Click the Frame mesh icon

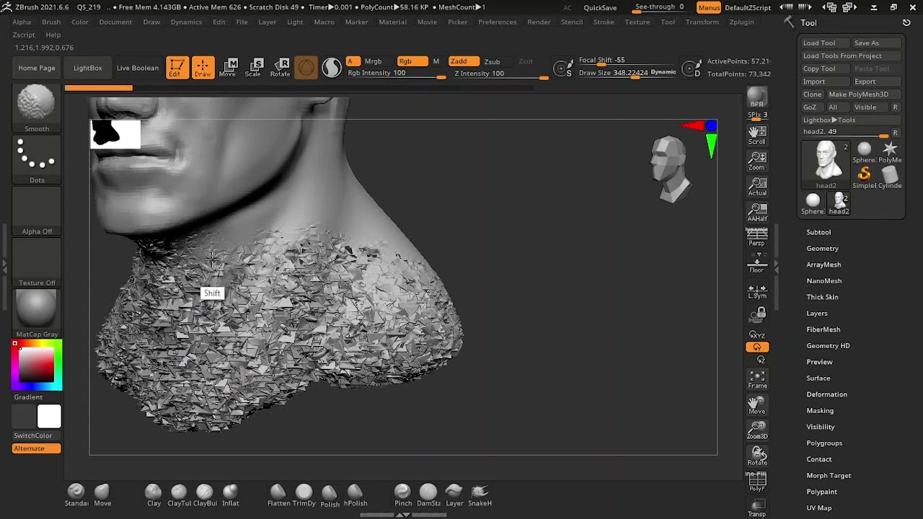[x=756, y=379]
